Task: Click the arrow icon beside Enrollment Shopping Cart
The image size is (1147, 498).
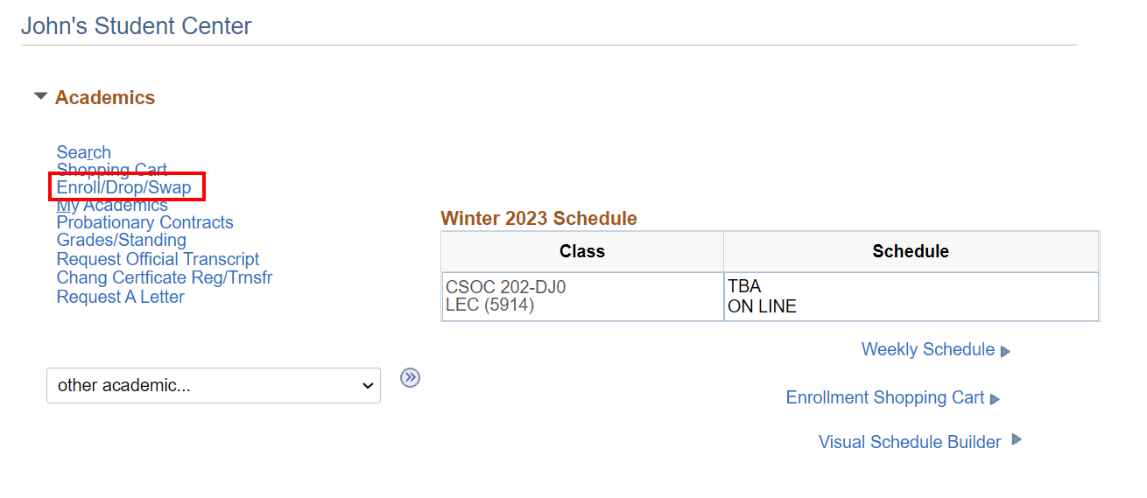Action: tap(995, 399)
